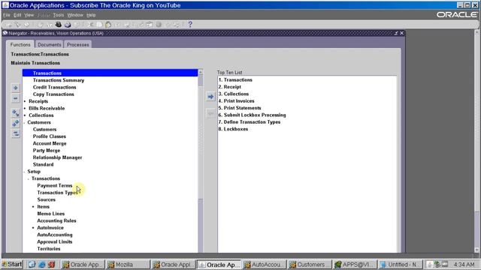
Task: Click the Print toolbar icon
Action: pos(68,25)
